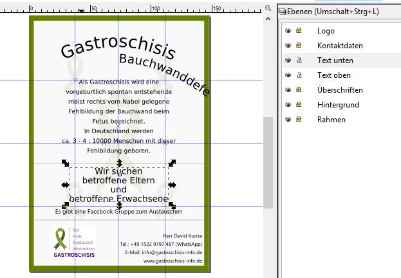The width and height of the screenshot is (401, 278).
Task: Click the www.gastroschisis-info.de web address
Action: pyautogui.click(x=173, y=261)
